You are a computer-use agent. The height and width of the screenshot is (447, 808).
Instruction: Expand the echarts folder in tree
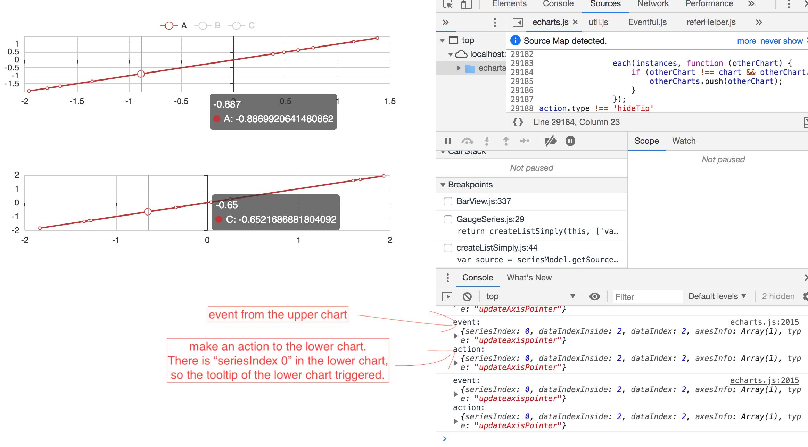(459, 68)
